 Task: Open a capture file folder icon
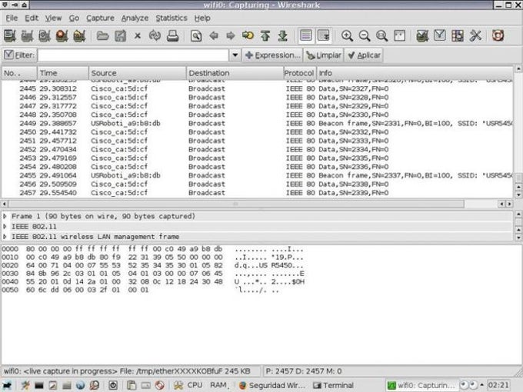coord(103,35)
